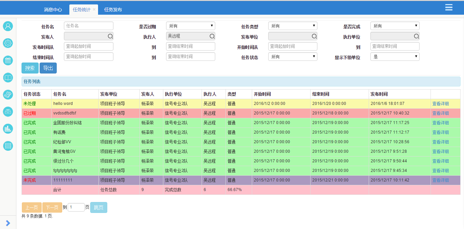Click 查看详细 for the hello word task
464x229 pixels.
(x=440, y=104)
